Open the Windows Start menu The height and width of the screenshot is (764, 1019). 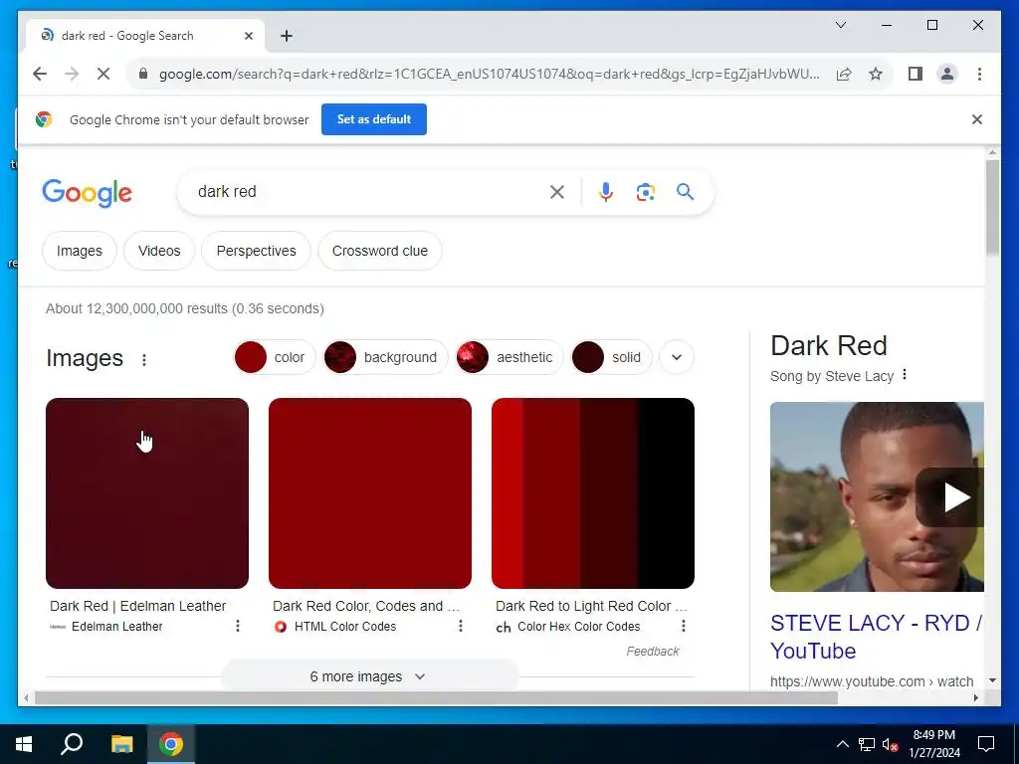(24, 744)
